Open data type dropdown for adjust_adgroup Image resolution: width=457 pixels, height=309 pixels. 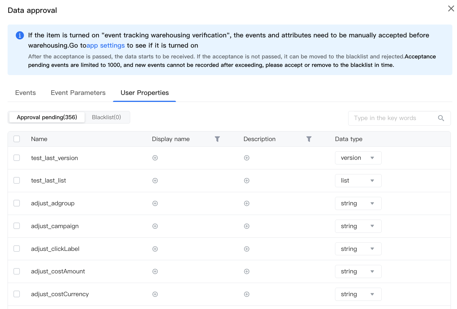click(x=358, y=203)
